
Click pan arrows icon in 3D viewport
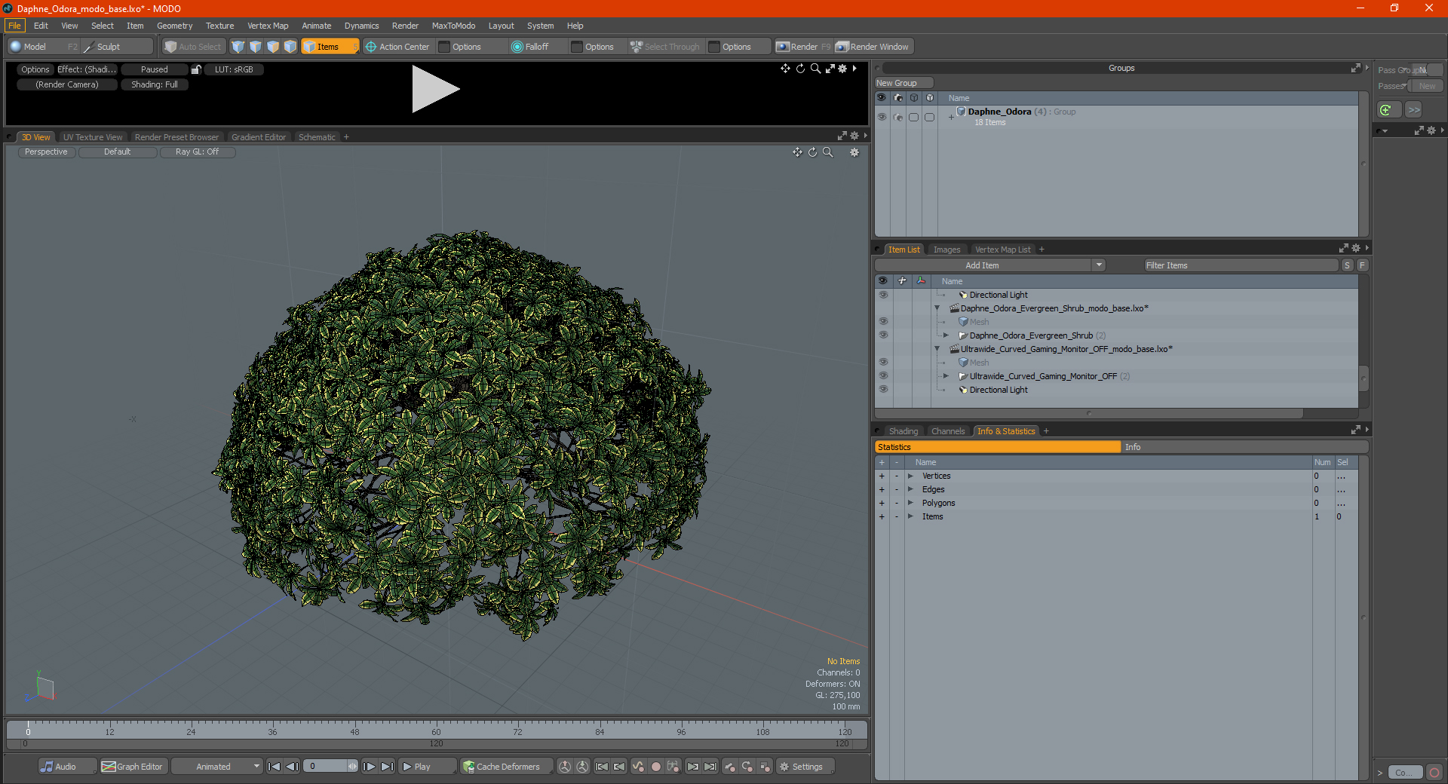(x=797, y=152)
